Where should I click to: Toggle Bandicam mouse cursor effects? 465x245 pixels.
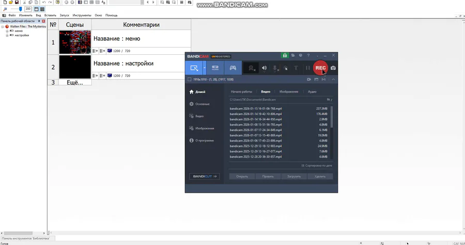(286, 68)
